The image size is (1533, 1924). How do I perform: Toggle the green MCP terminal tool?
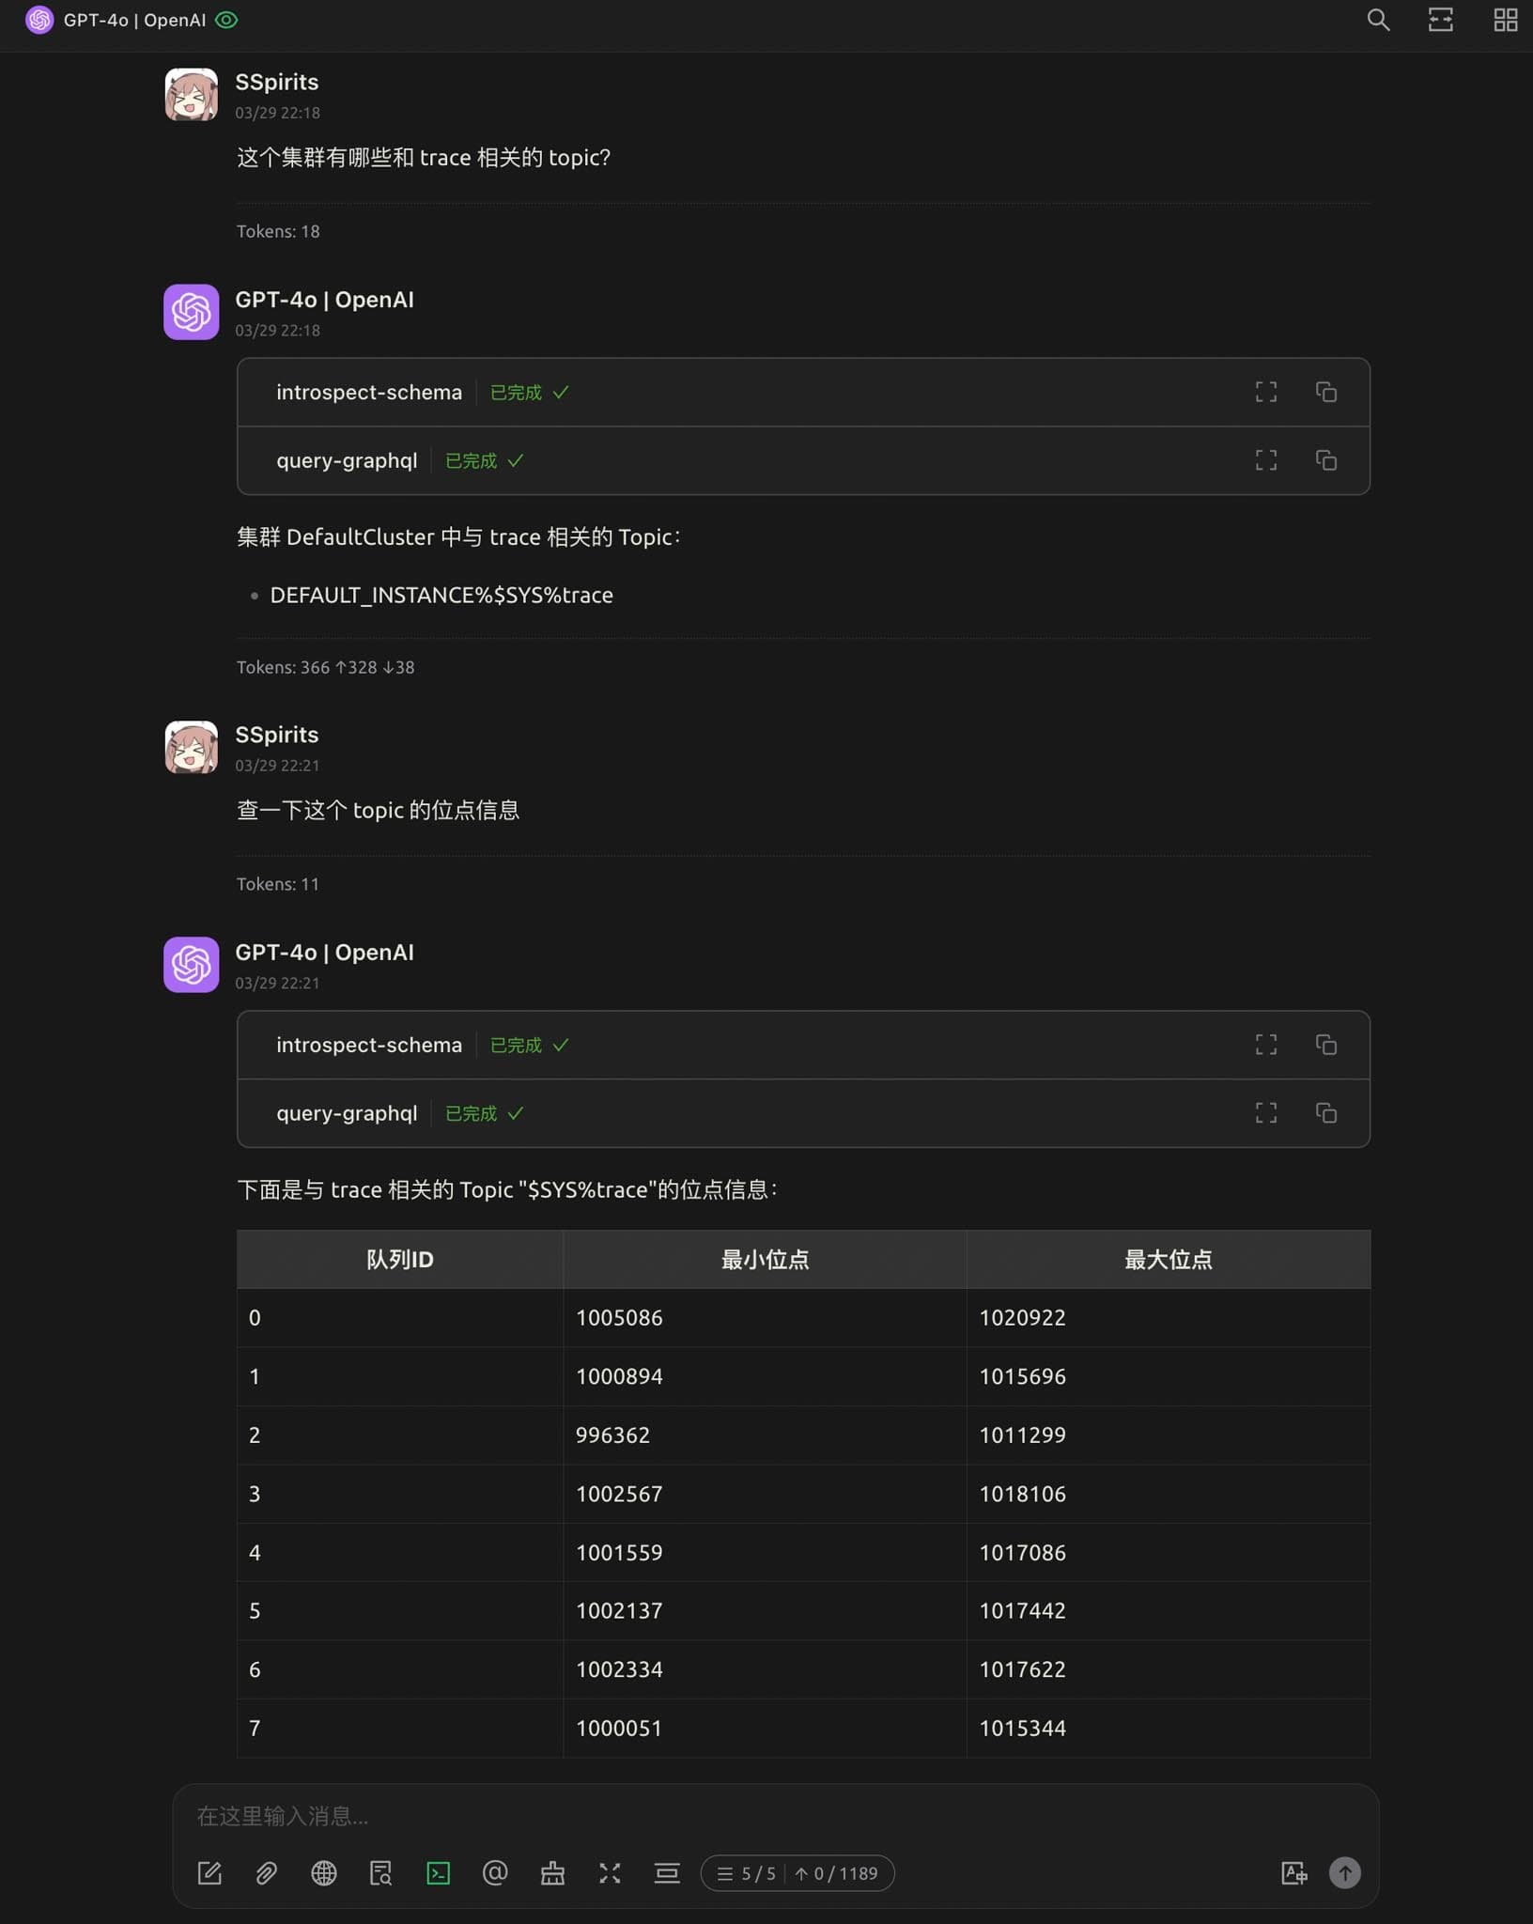[x=438, y=1873]
